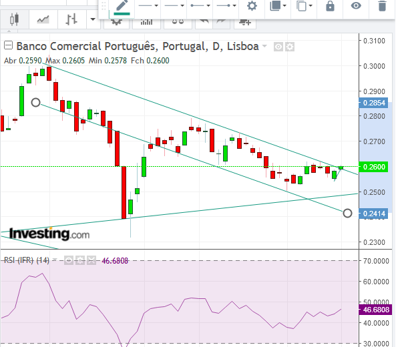This screenshot has height=347, width=404.
Task: Delete the selected drawing with trash icon
Action: point(382,5)
